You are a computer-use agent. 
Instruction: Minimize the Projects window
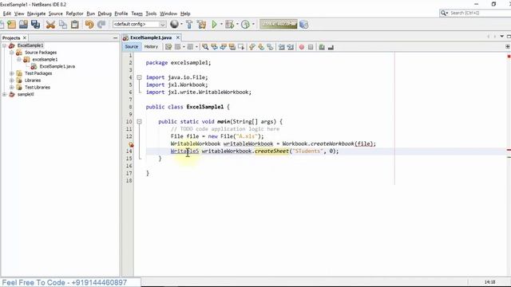[x=115, y=38]
